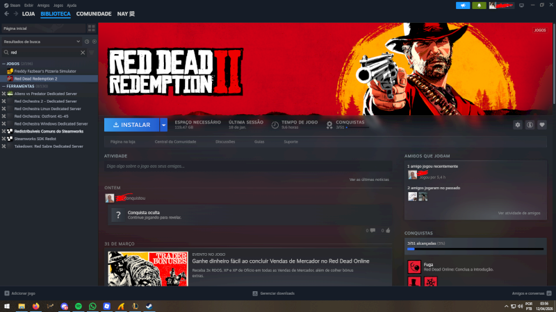This screenshot has height=312, width=556.
Task: Click the activity status text box
Action: (x=248, y=166)
